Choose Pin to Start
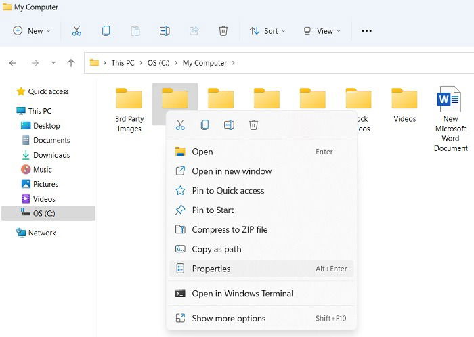The width and height of the screenshot is (474, 337). [261, 210]
